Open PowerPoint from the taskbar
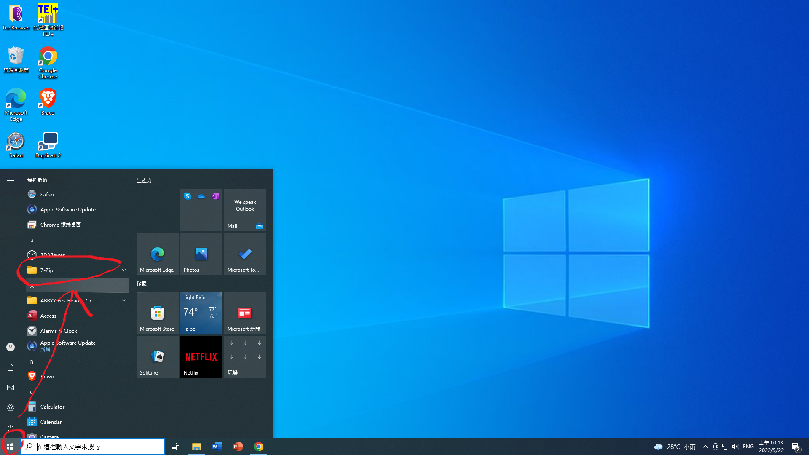The height and width of the screenshot is (455, 809). pyautogui.click(x=238, y=447)
